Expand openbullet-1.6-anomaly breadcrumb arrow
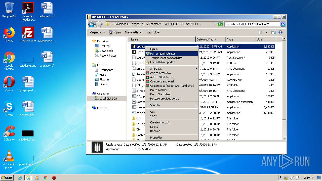Image resolution: width=322 pixels, height=181 pixels. pyautogui.click(x=163, y=24)
